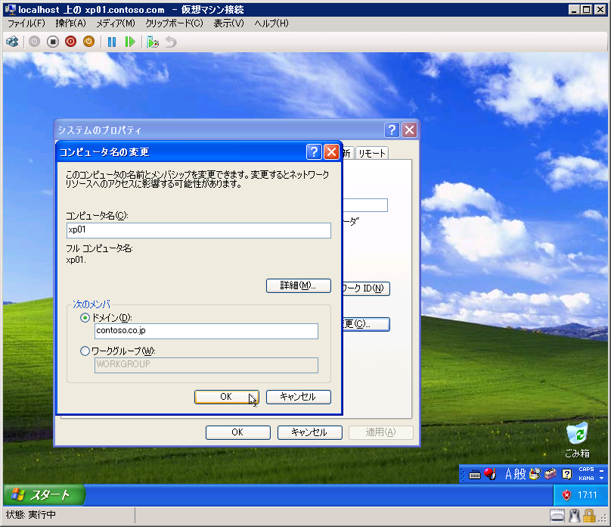This screenshot has height=527, width=611.
Task: Switch to the リモート tab
Action: [x=372, y=153]
